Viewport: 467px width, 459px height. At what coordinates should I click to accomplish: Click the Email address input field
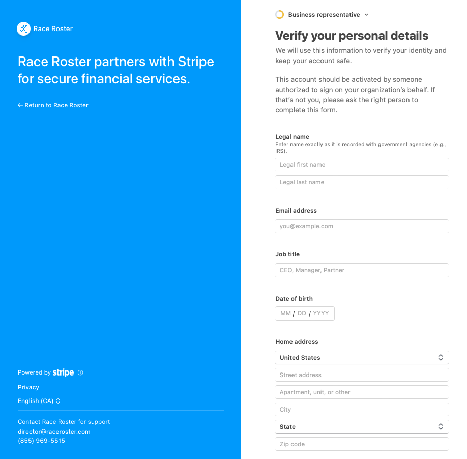pos(362,226)
